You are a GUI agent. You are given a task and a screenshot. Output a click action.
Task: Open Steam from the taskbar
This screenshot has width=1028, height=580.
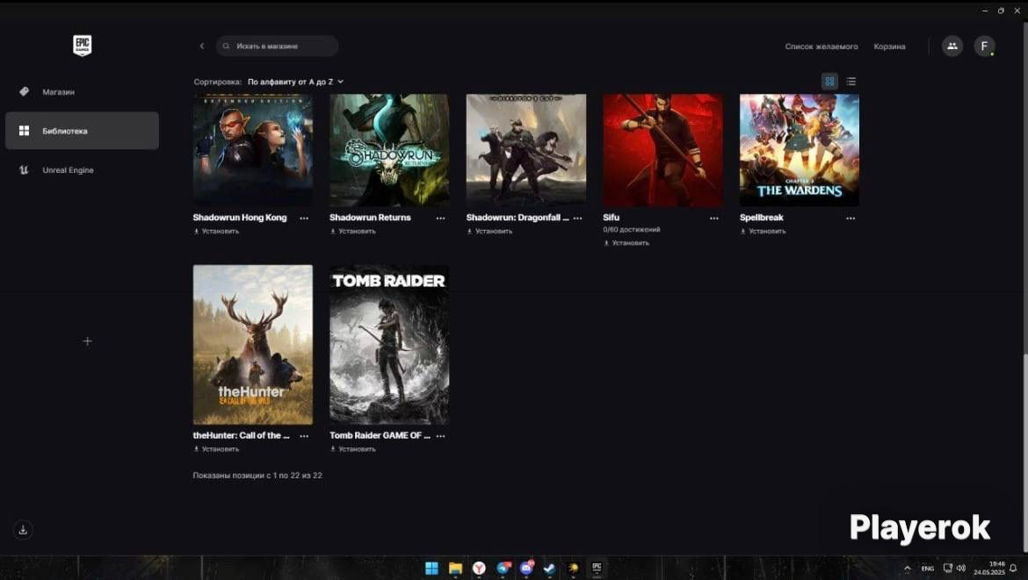(549, 568)
